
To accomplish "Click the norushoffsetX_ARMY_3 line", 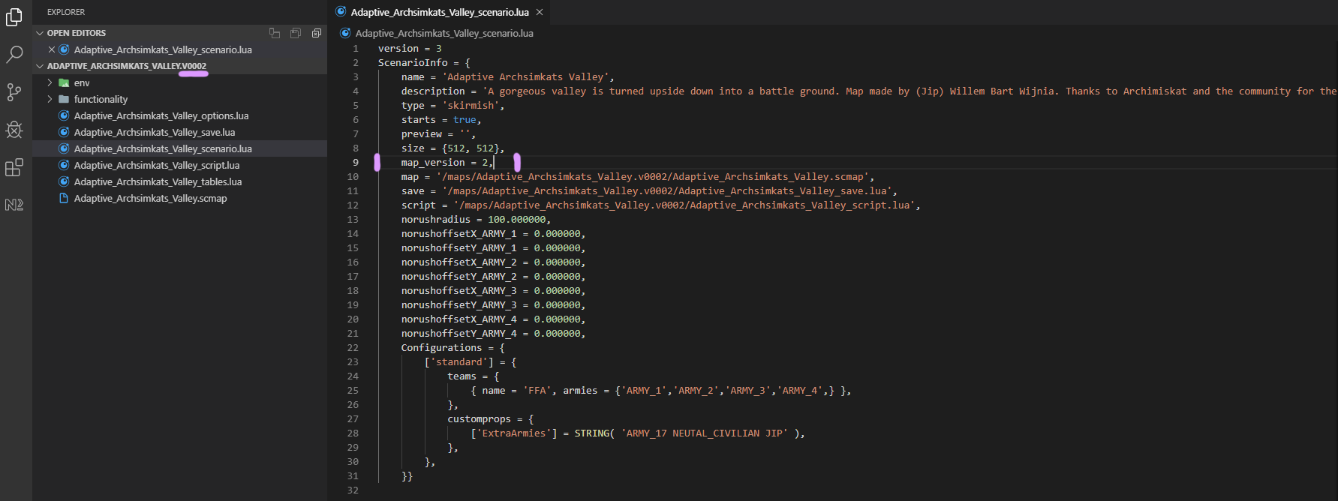I will (493, 290).
